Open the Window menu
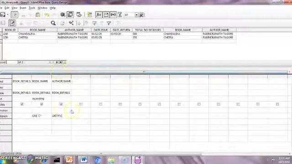 (x=42, y=8)
